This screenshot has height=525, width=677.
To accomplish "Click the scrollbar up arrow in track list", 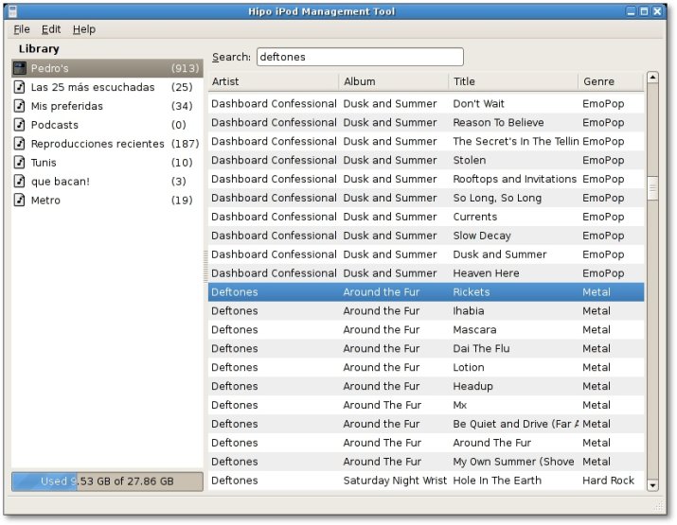I will click(652, 78).
